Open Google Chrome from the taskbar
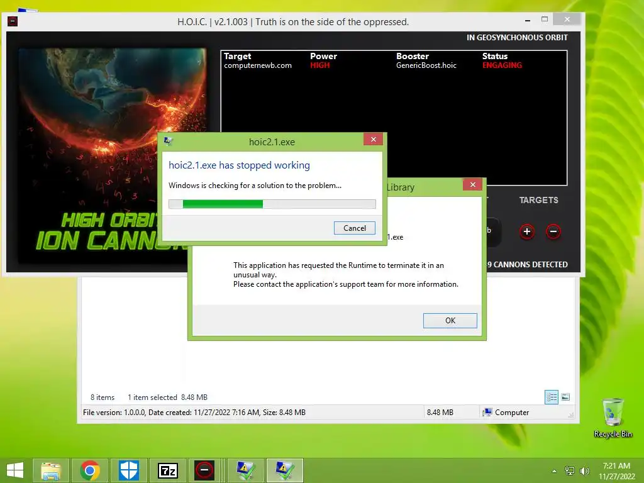 (x=90, y=470)
